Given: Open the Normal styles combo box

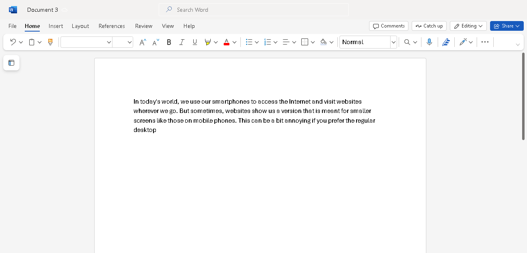Looking at the screenshot, I should [x=365, y=42].
